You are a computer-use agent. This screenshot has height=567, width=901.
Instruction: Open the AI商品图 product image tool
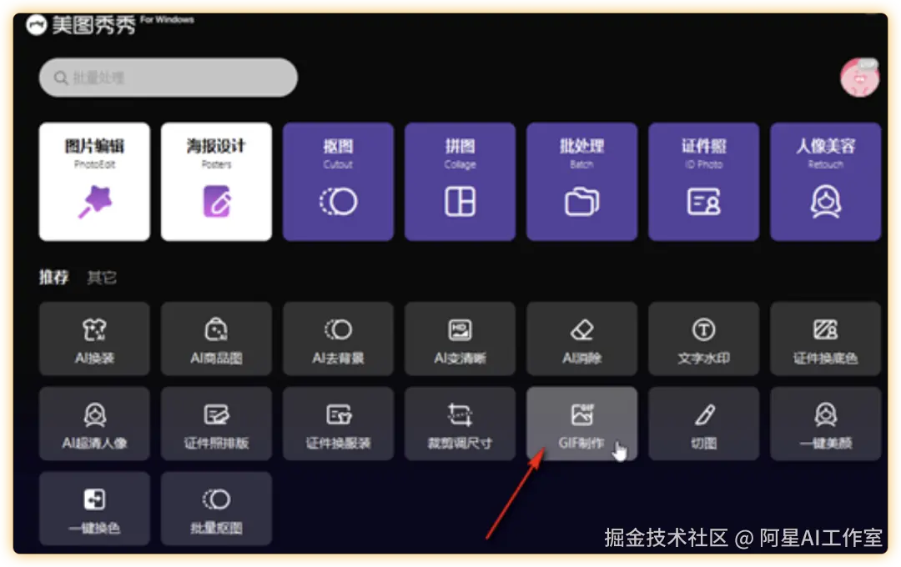tap(216, 339)
